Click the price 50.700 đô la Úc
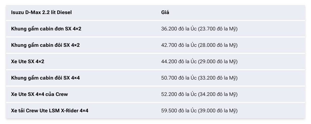Image resolution: width=311 pixels, height=124 pixels. [x=179, y=78]
